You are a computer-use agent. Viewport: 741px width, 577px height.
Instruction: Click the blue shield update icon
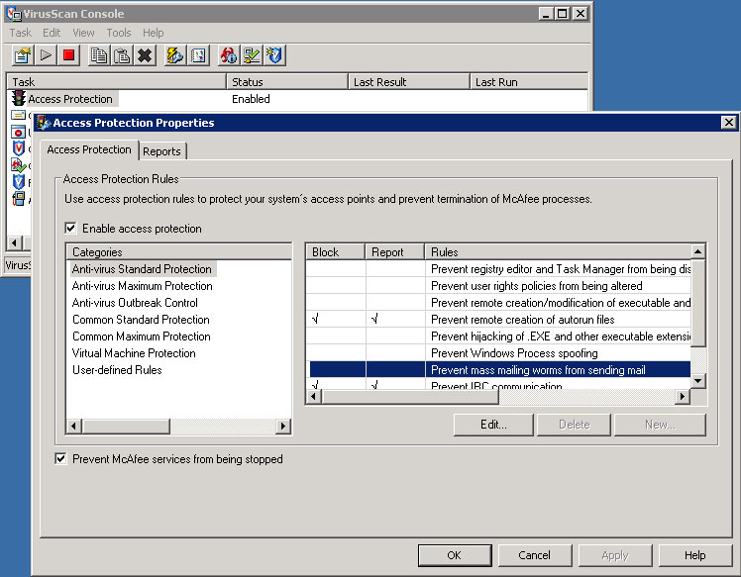[x=274, y=55]
